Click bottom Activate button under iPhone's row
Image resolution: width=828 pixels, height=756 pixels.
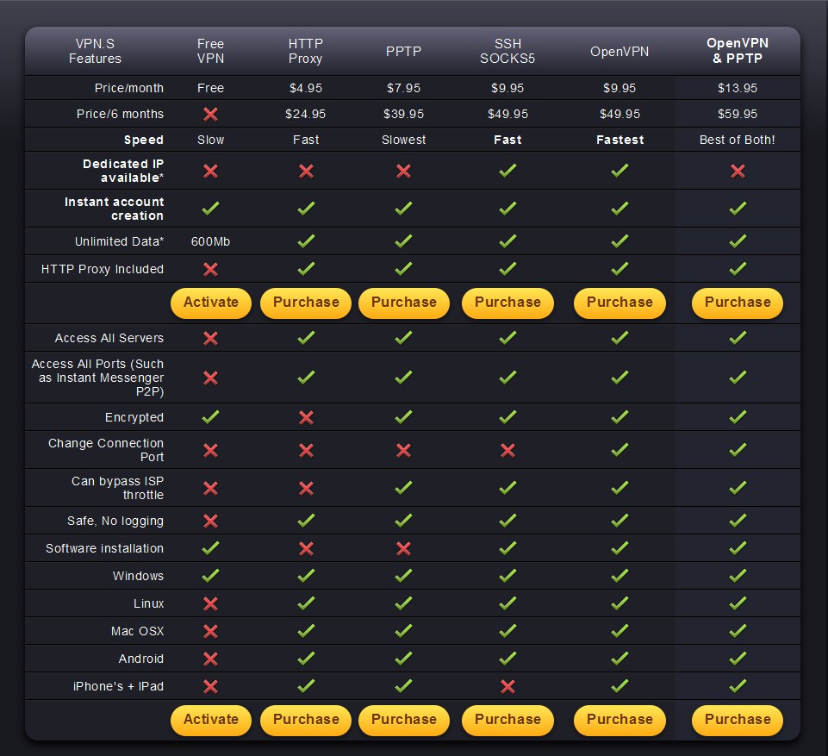(211, 720)
